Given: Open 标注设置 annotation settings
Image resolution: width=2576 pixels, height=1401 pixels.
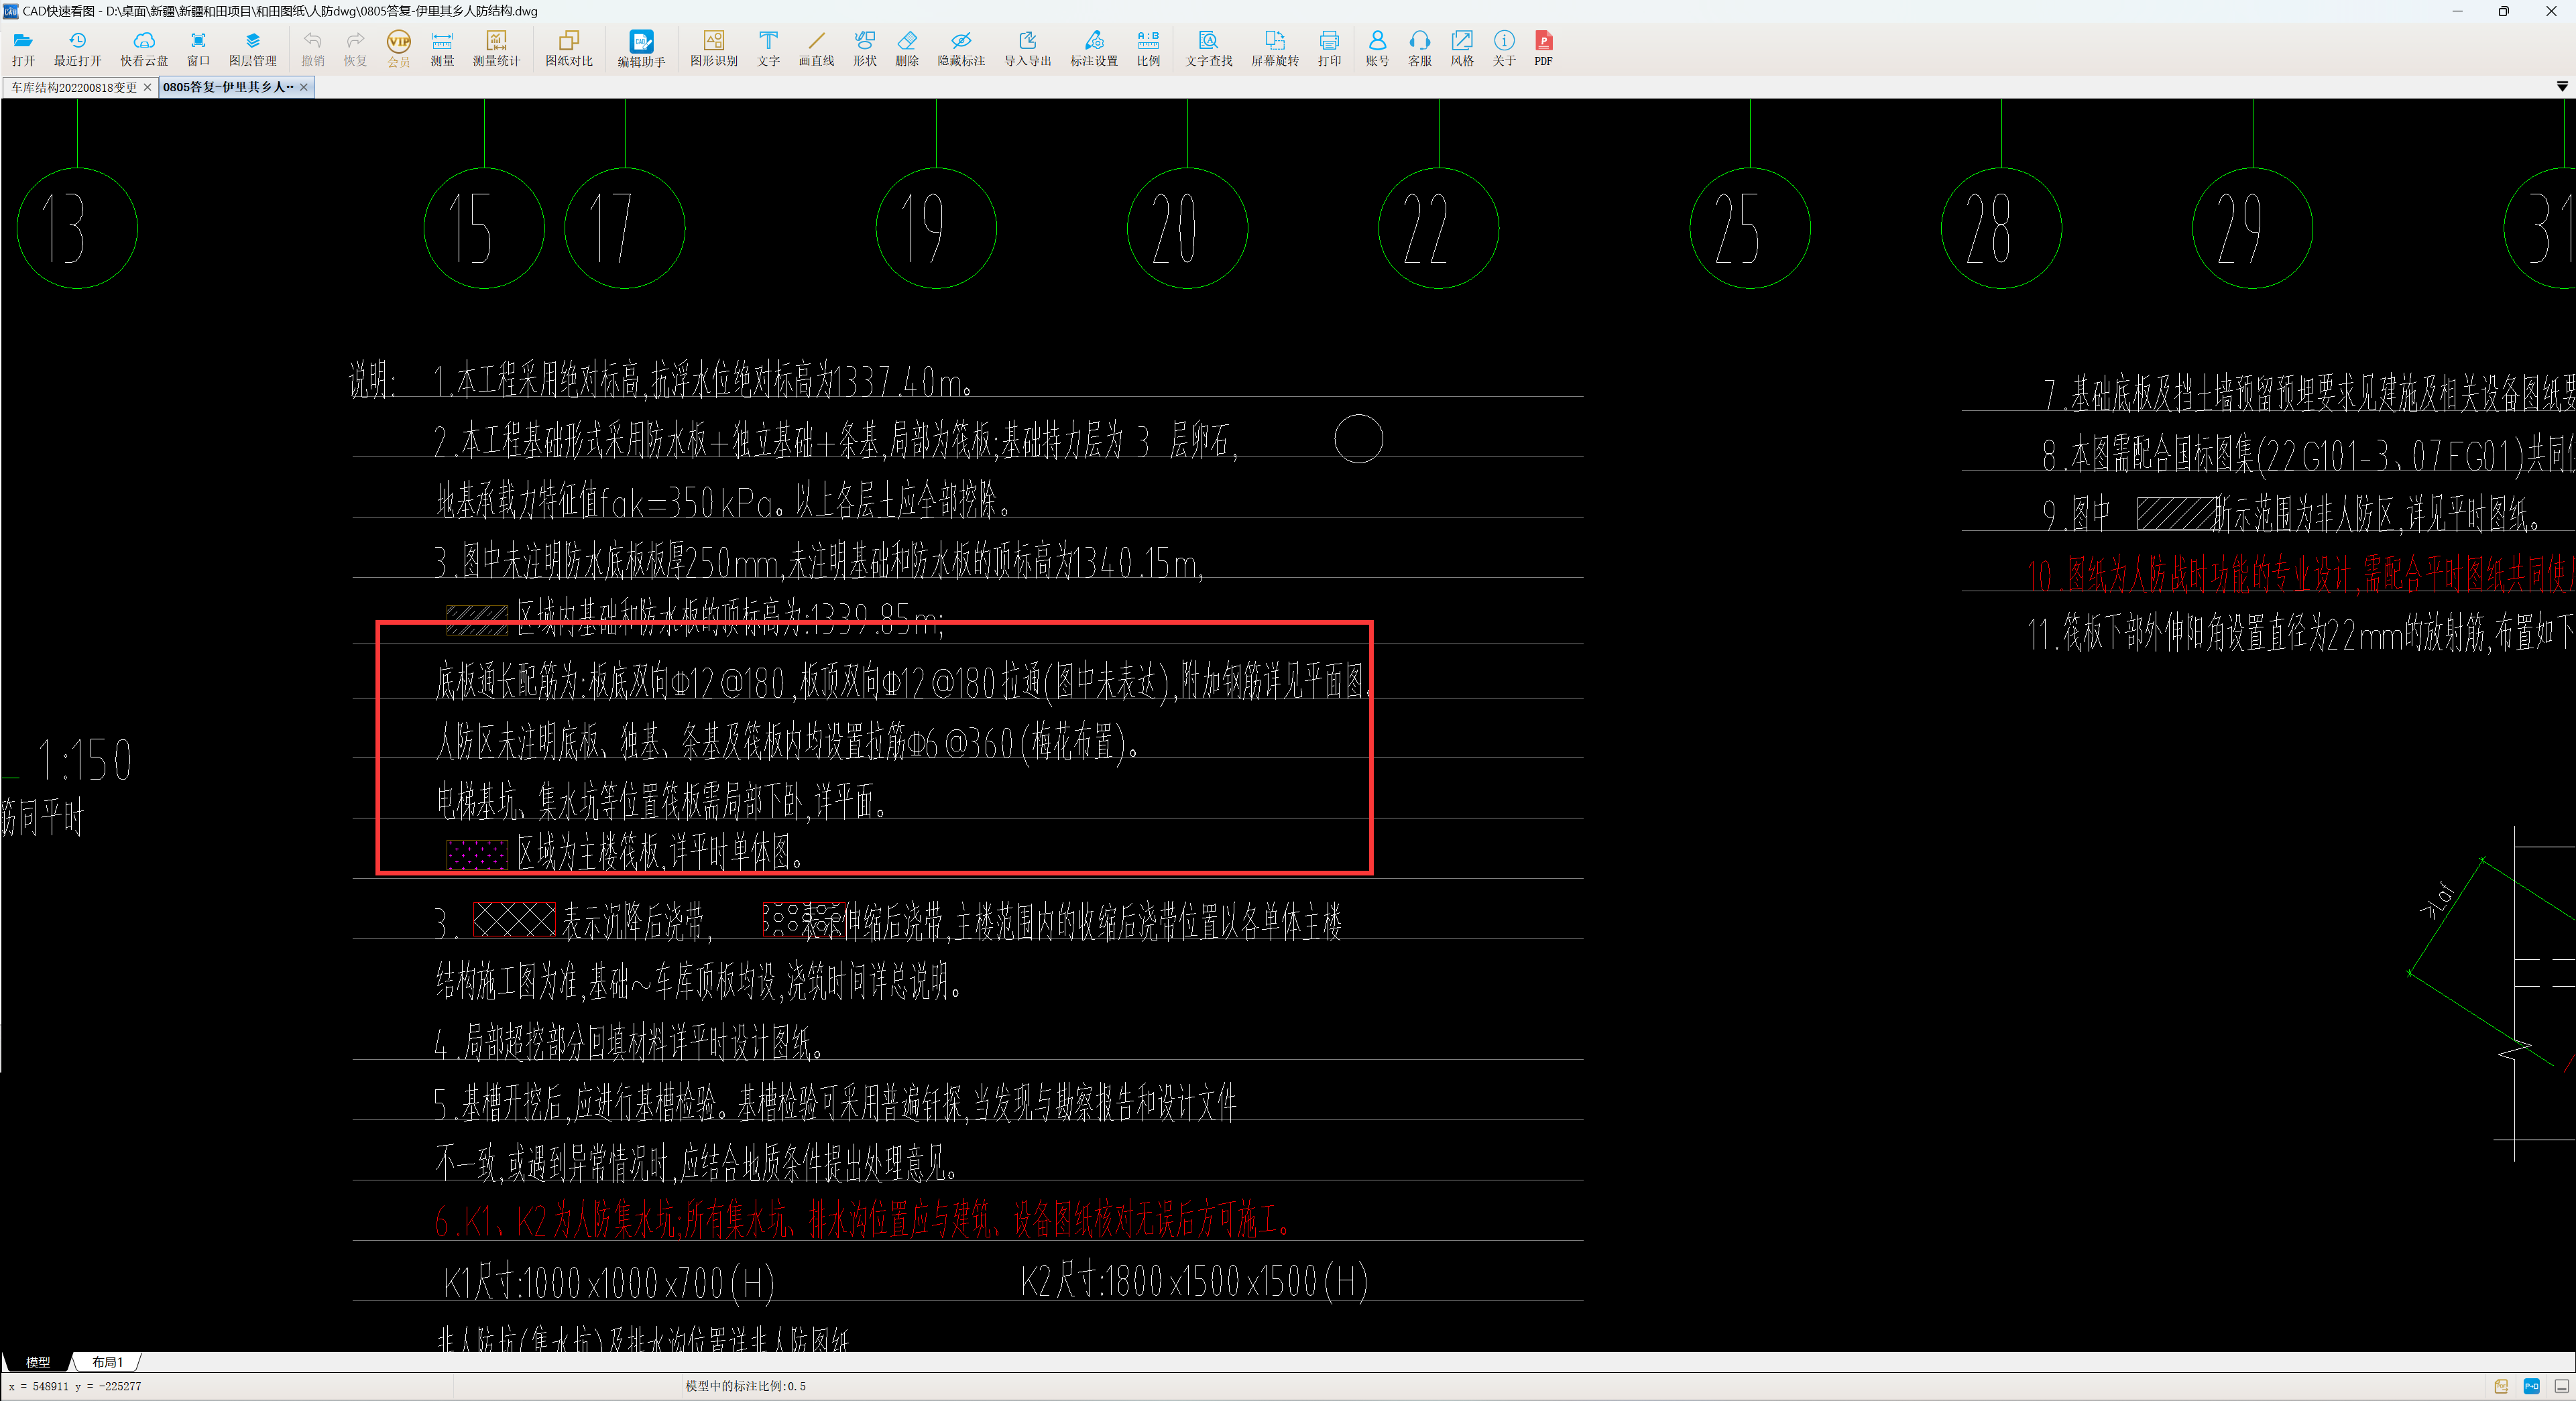Looking at the screenshot, I should pos(1094,48).
